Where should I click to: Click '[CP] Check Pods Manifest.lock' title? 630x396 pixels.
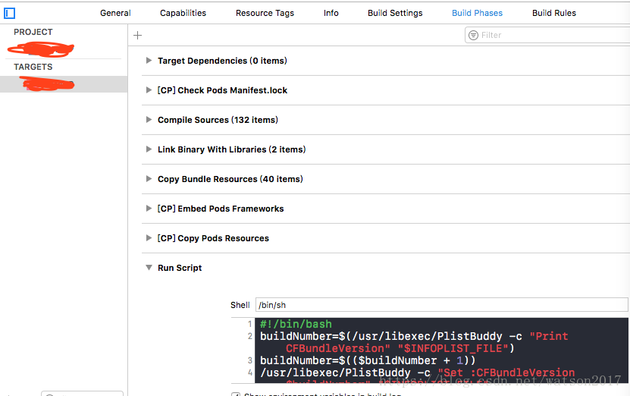(x=222, y=90)
